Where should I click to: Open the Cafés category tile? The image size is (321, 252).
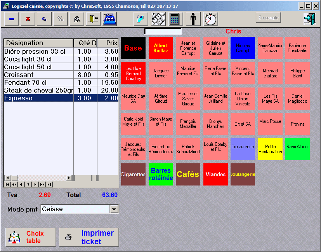point(188,174)
